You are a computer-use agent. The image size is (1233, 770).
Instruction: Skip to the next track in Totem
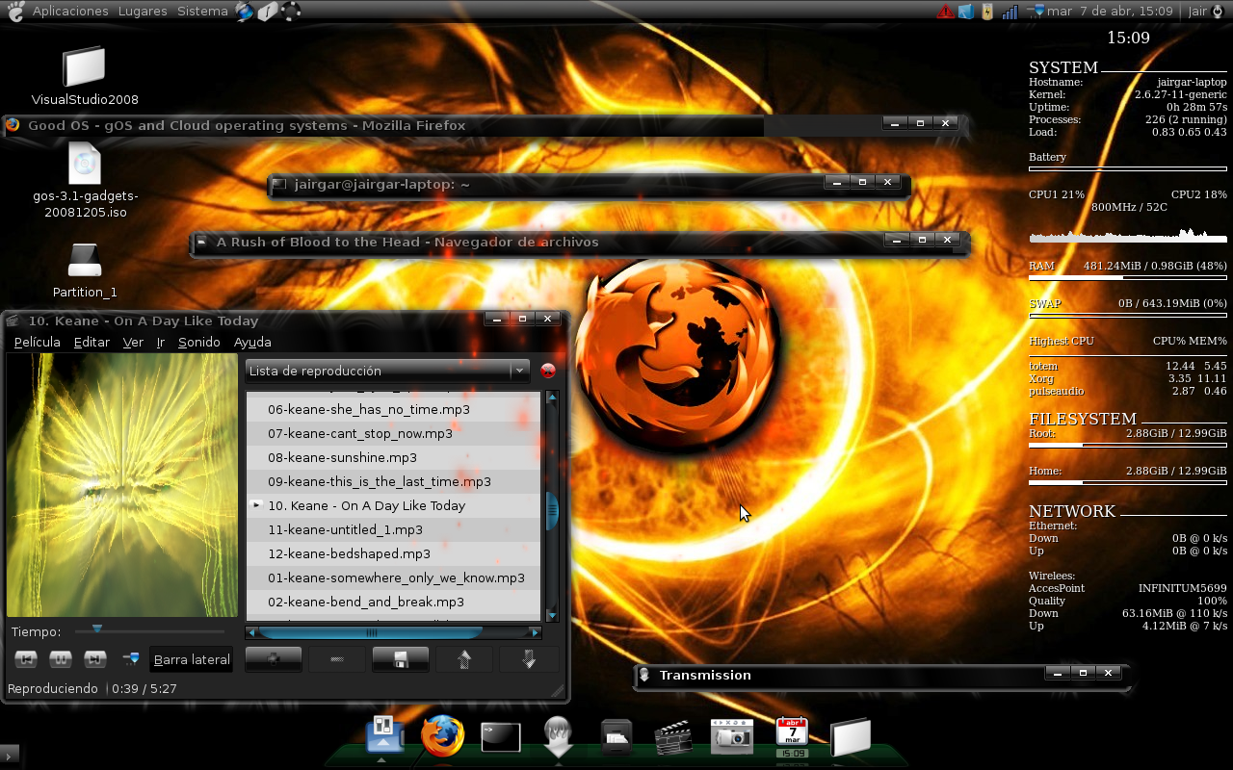(95, 659)
